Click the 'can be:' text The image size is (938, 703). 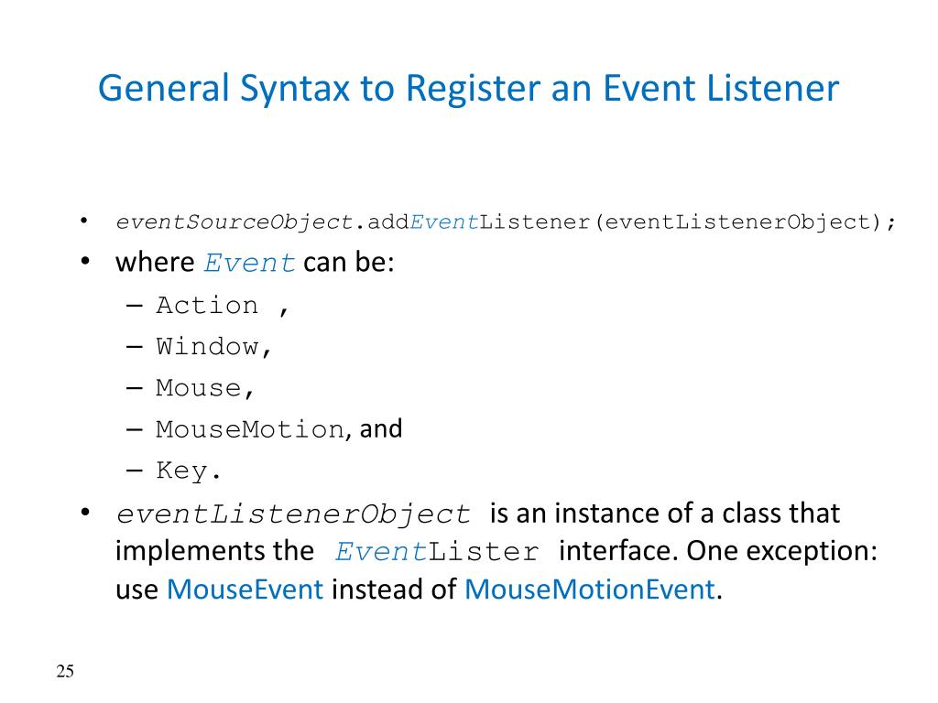click(x=349, y=264)
